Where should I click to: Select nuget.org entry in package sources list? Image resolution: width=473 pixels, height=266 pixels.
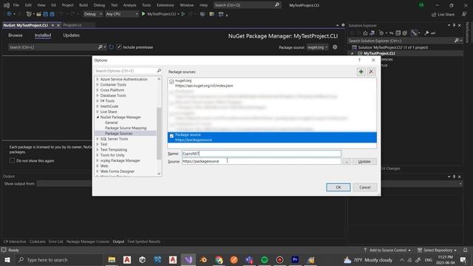point(272,83)
